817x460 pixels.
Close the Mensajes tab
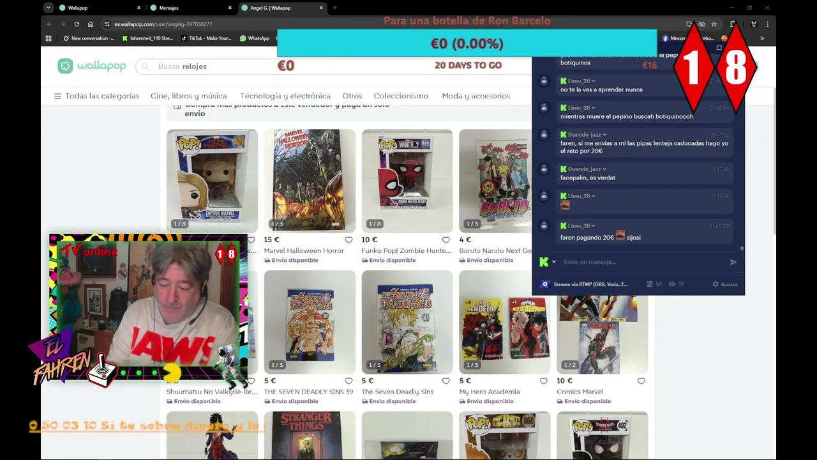pyautogui.click(x=230, y=8)
